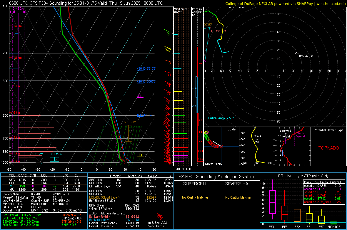Viewport: 347px width, 230px height.
Task: Select the Eff Inflow Layer row
Action: [131, 186]
